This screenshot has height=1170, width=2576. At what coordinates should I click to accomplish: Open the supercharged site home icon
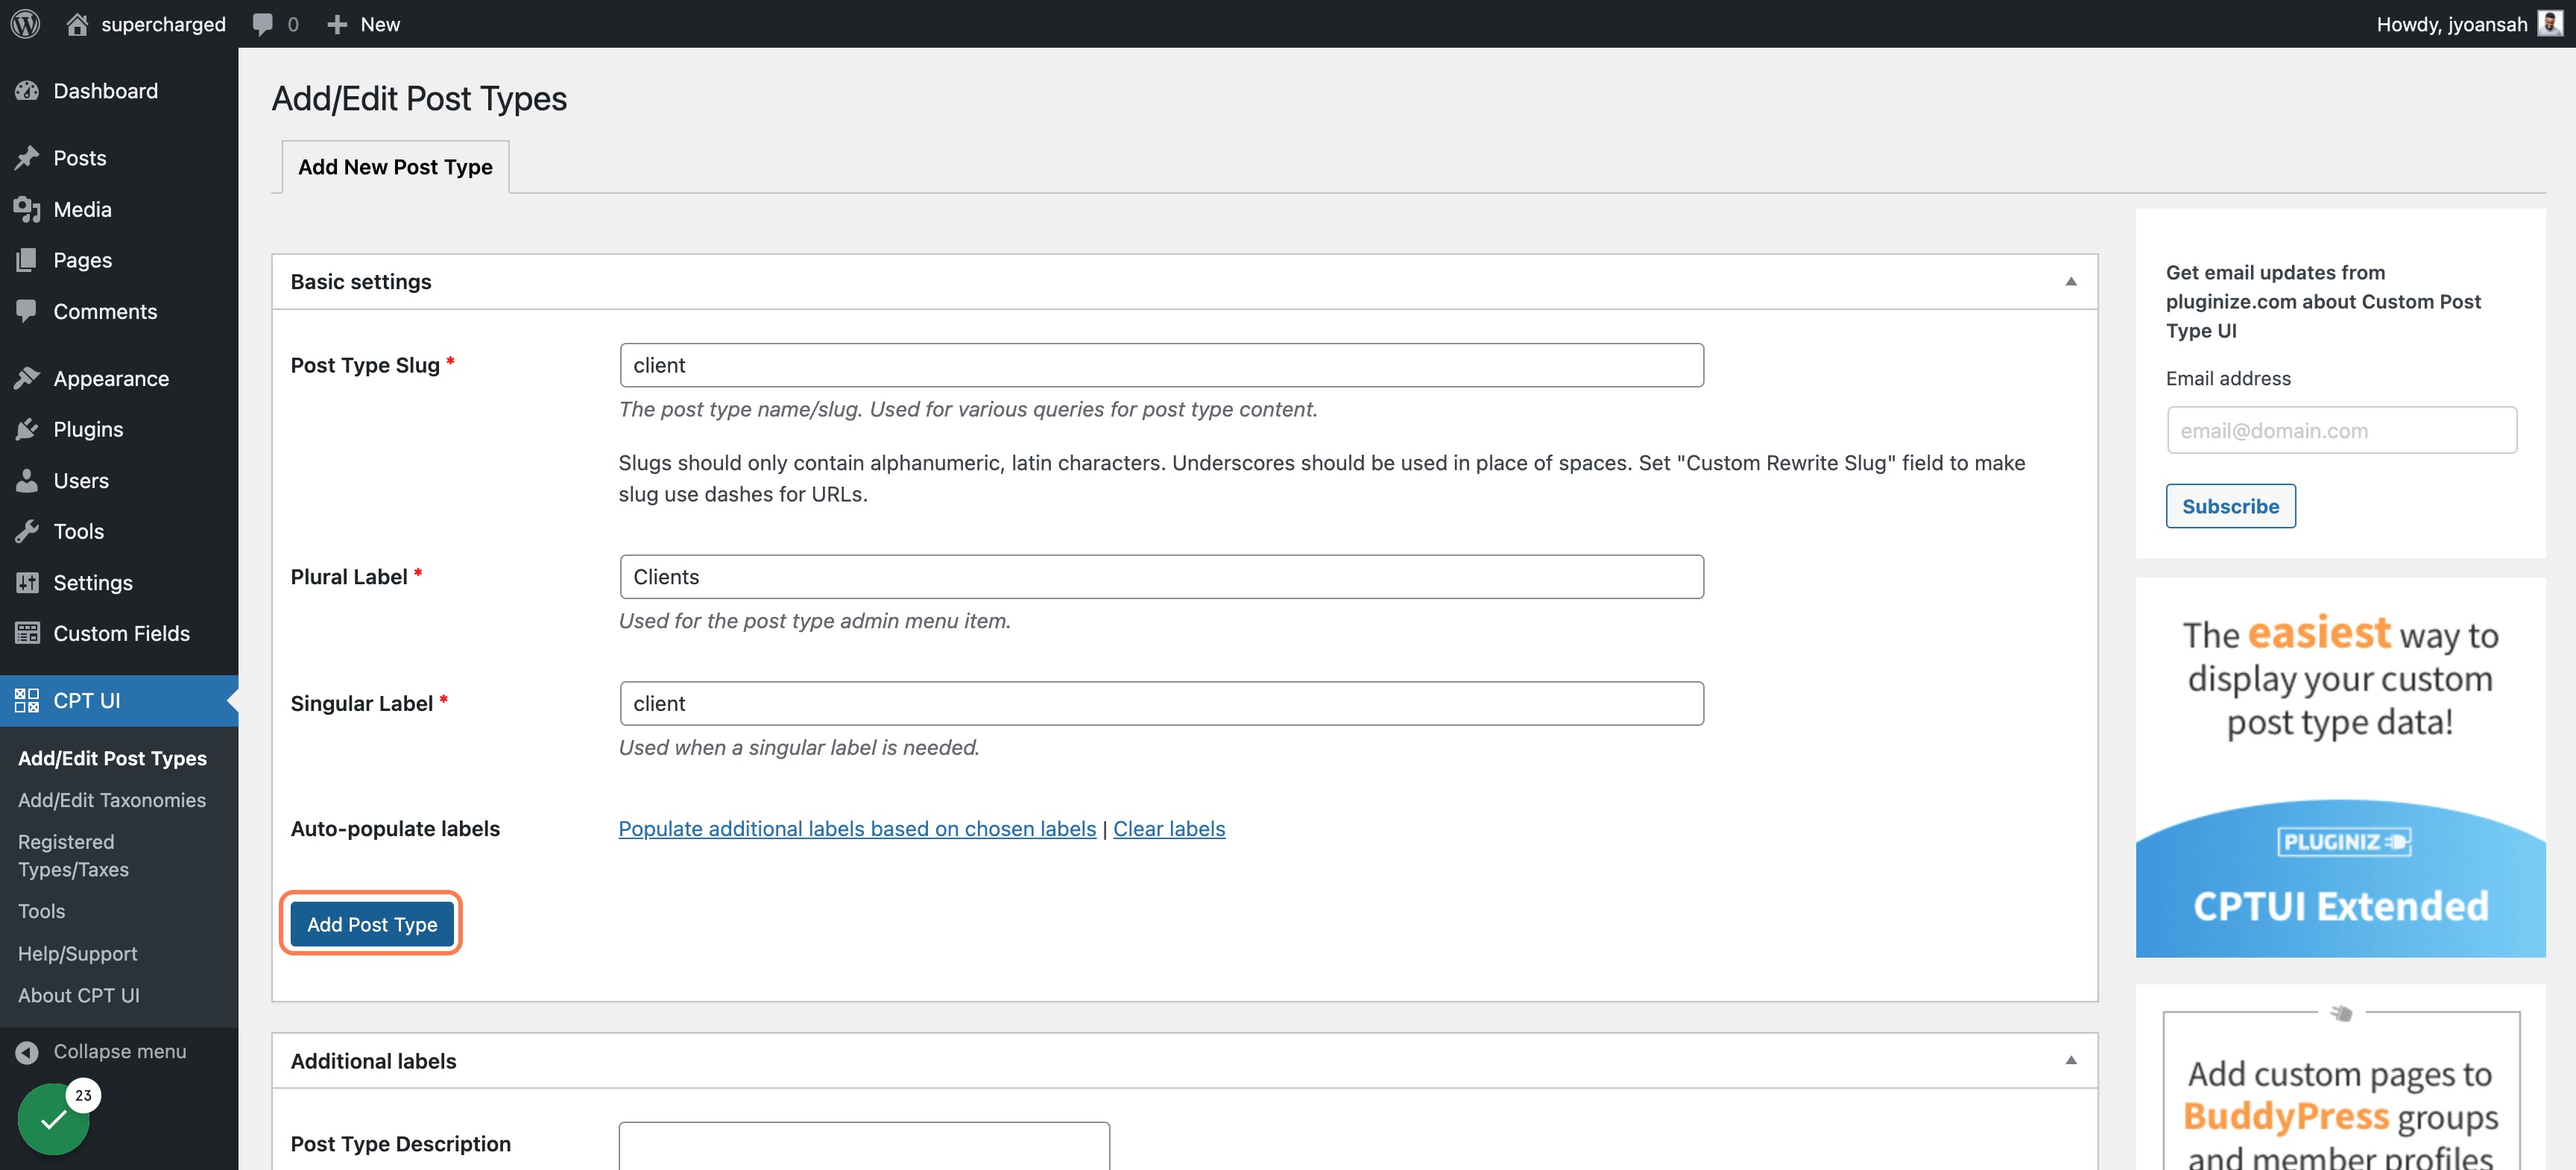coord(77,24)
